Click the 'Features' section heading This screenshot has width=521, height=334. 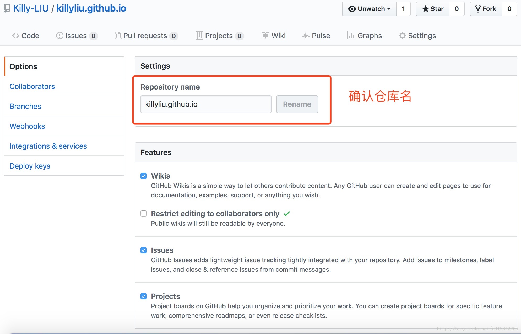tap(156, 152)
